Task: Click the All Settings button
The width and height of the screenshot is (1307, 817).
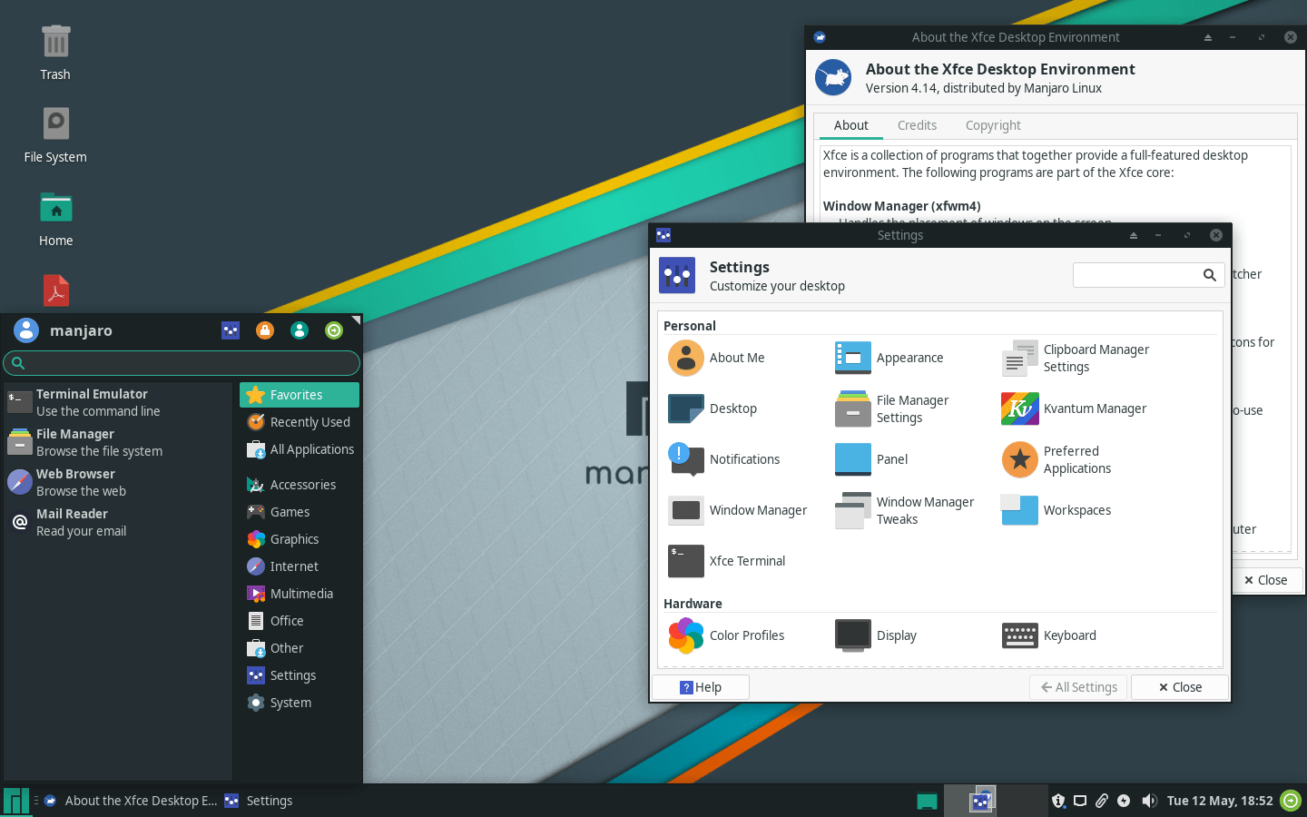Action: tap(1078, 687)
